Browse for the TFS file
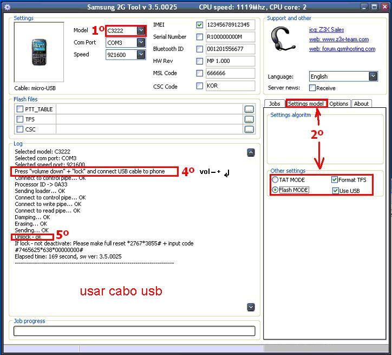Viewport: 392px width, 355px height. [x=249, y=119]
